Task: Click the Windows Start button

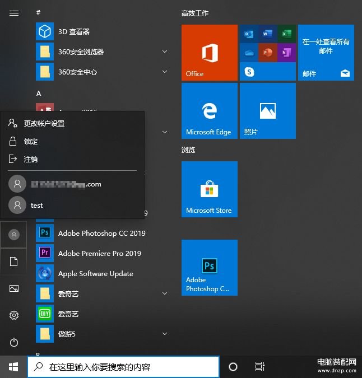Action: (13, 367)
